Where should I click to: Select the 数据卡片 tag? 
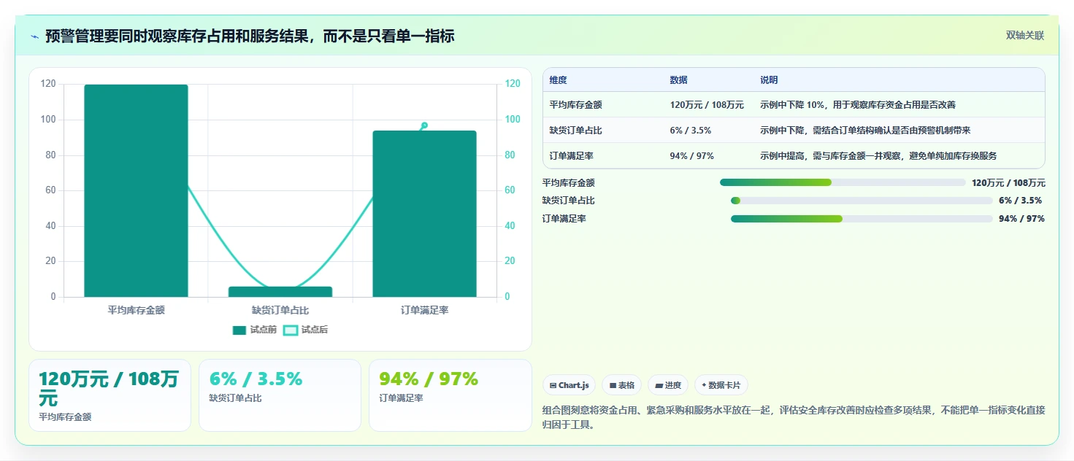point(721,385)
